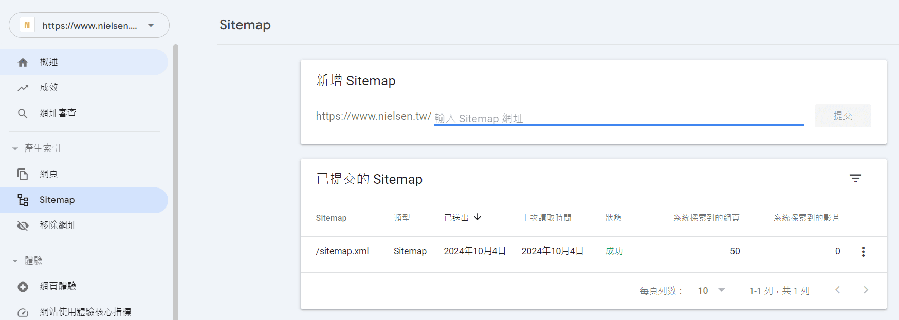Click the Sitemap tree icon in sidebar
The image size is (899, 320).
pyautogui.click(x=23, y=200)
